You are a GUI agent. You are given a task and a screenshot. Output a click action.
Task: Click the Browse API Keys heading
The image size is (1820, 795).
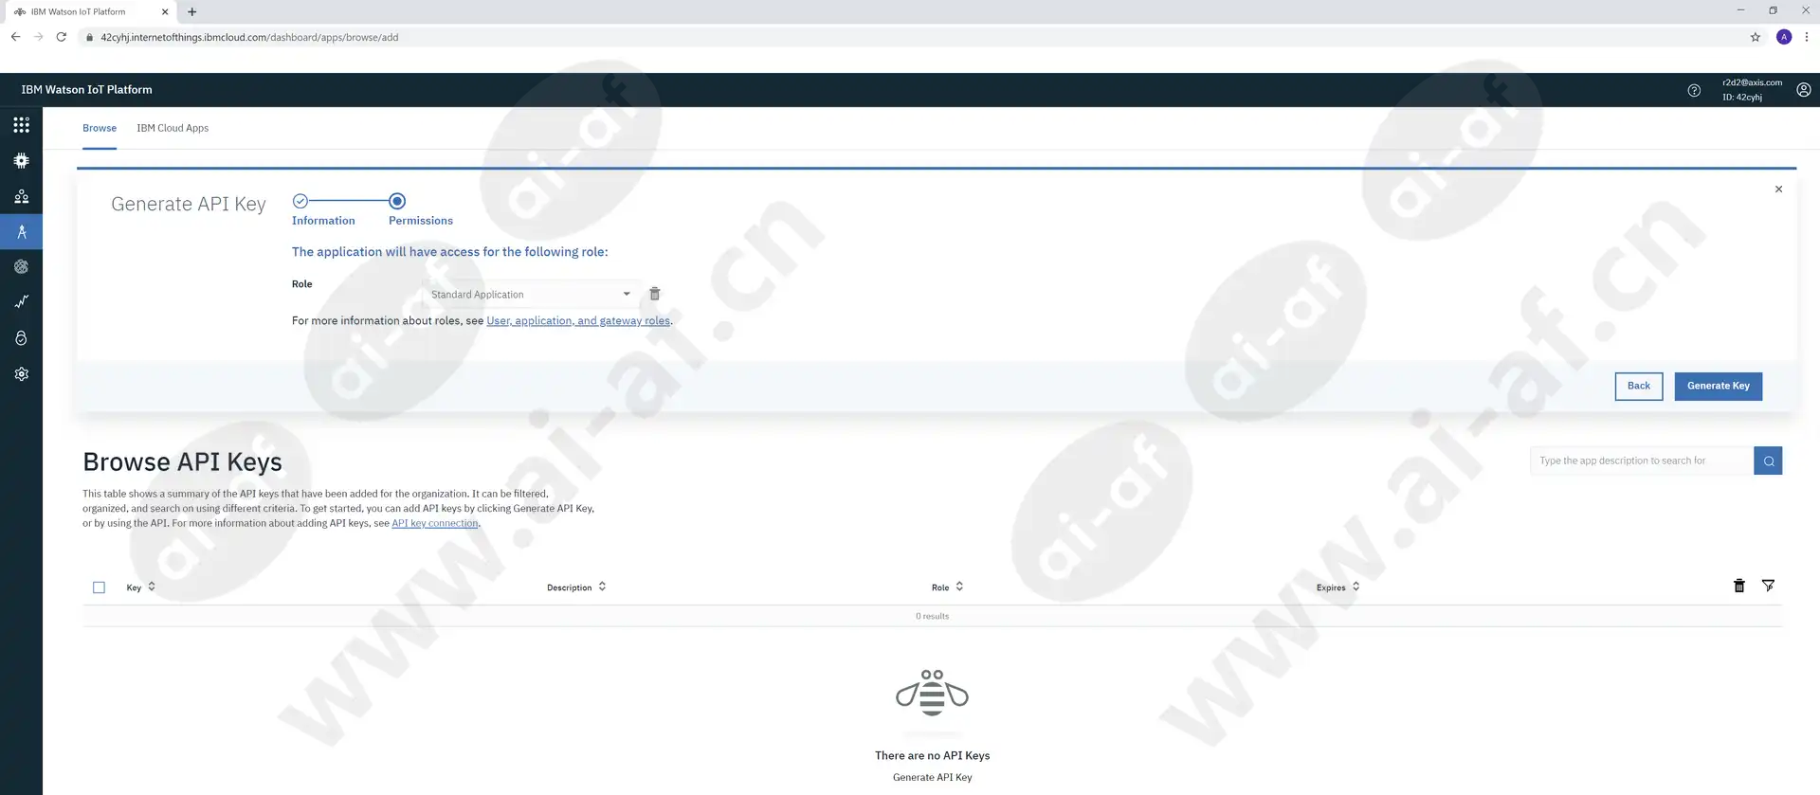point(182,462)
